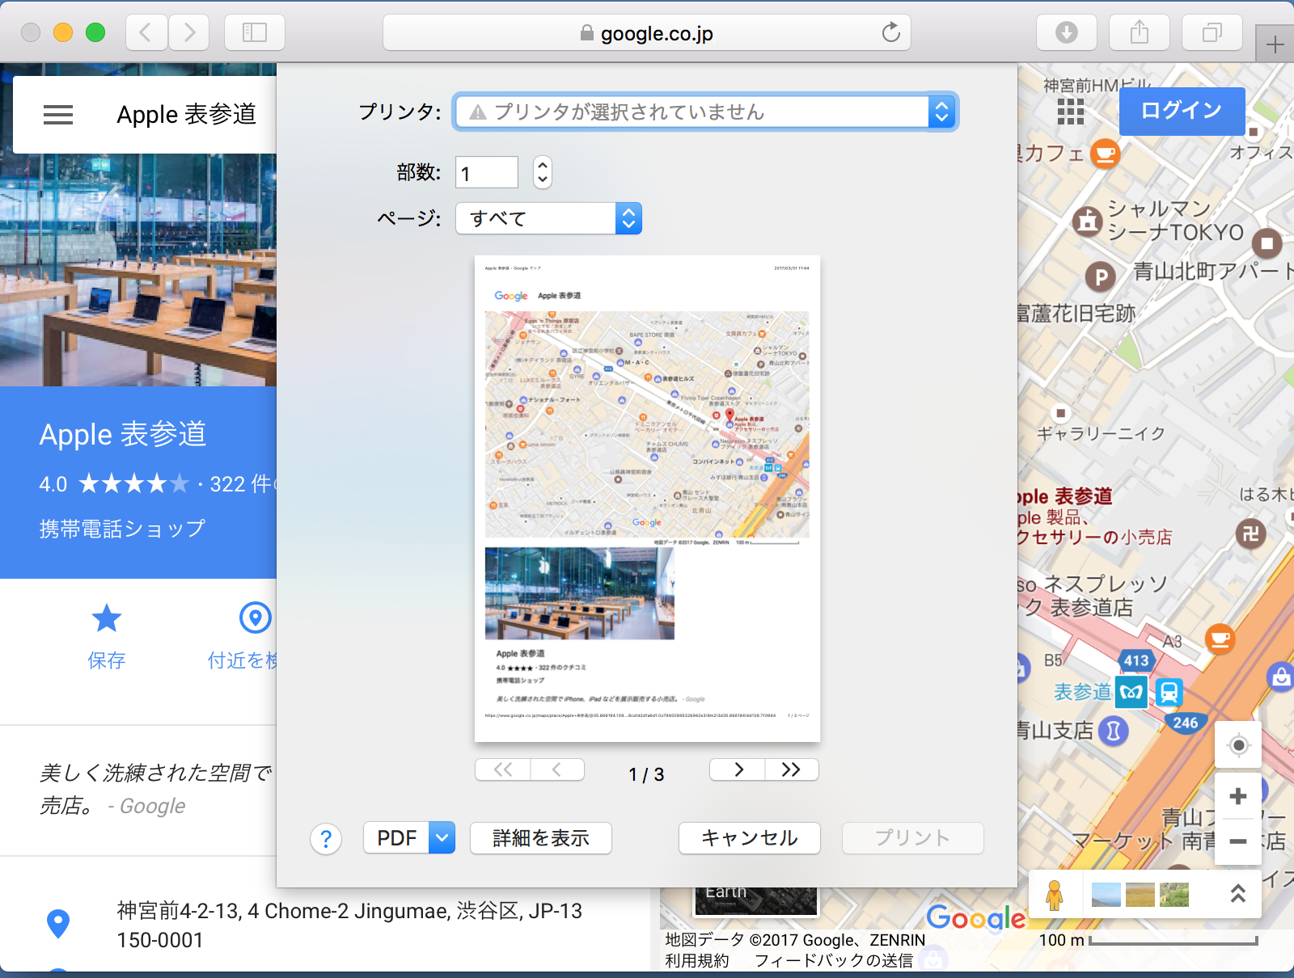The image size is (1294, 978).
Task: Click the 詳細を表示 button
Action: pyautogui.click(x=540, y=838)
